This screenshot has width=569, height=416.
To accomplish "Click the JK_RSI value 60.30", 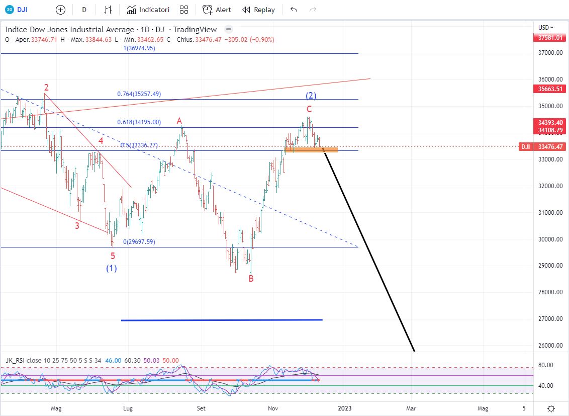I will [132, 361].
